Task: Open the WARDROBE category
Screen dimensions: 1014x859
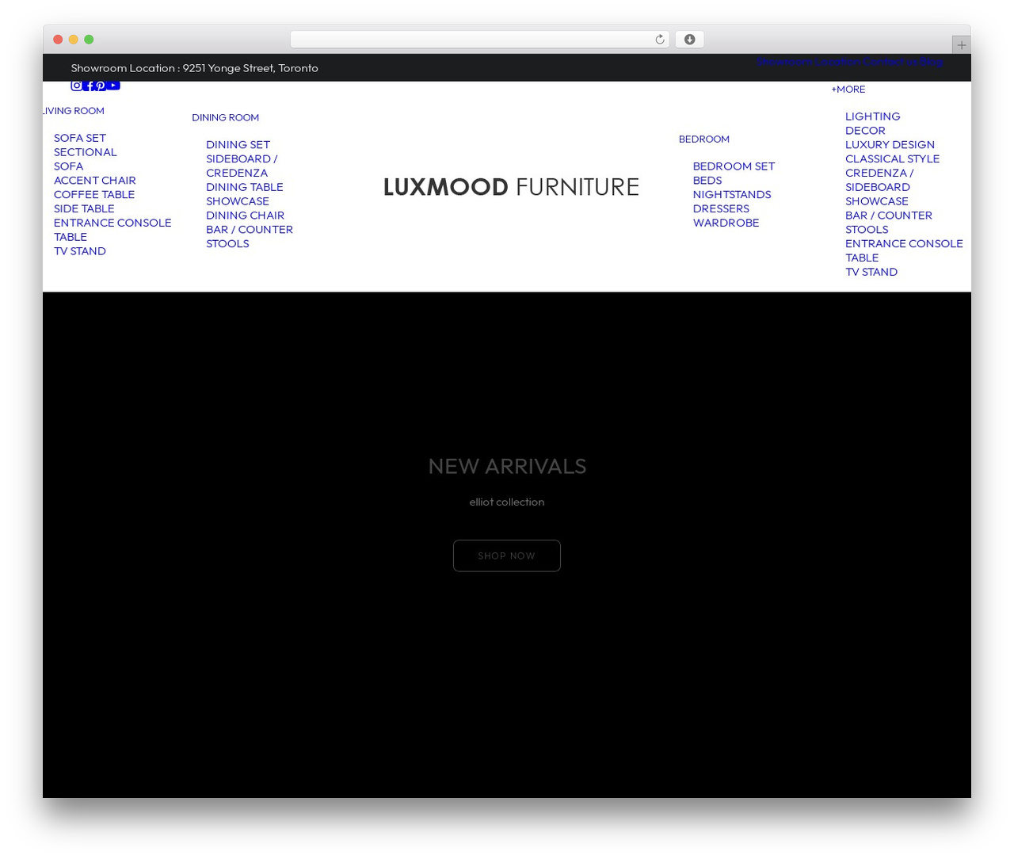Action: pyautogui.click(x=726, y=223)
